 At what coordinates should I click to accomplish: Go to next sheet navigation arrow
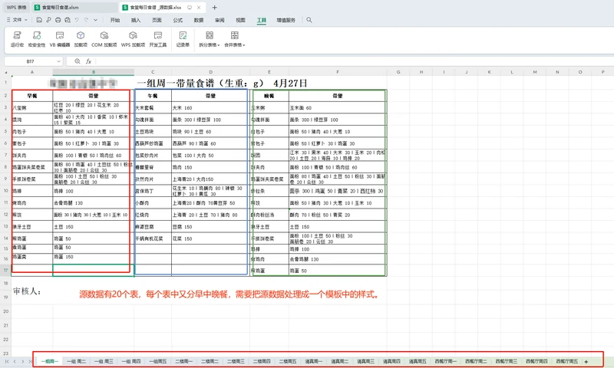click(x=23, y=362)
